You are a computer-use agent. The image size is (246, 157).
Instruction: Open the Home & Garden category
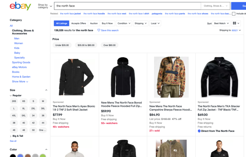(21, 77)
